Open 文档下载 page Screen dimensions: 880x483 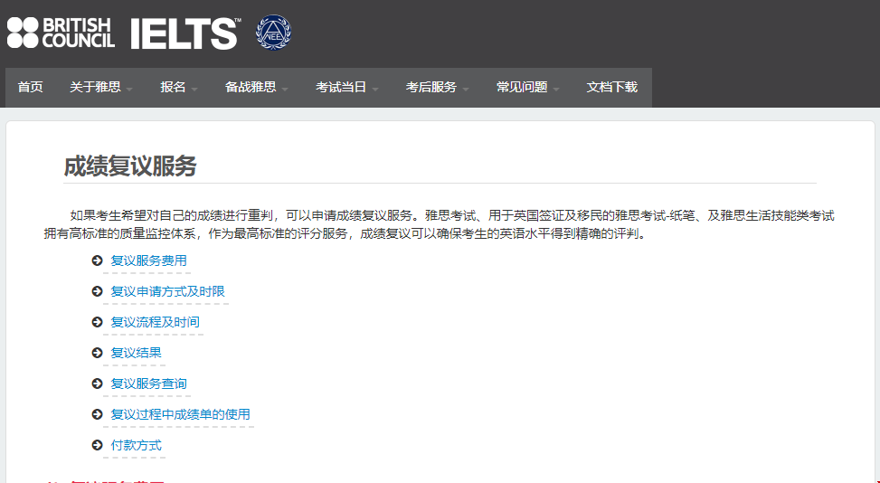(x=611, y=88)
